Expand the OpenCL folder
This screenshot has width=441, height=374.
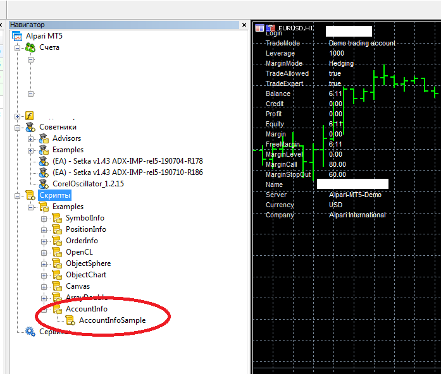click(x=44, y=253)
